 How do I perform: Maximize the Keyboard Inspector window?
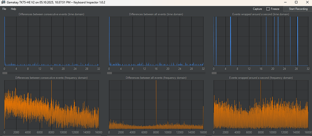(x=296, y=2)
